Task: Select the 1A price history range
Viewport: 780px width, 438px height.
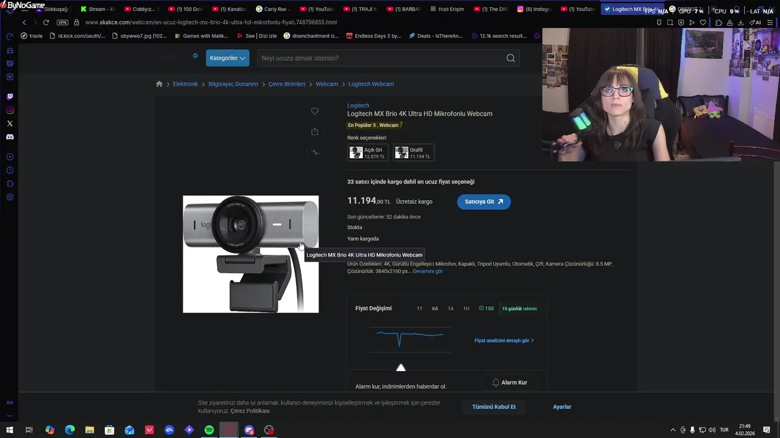Action: pos(450,308)
